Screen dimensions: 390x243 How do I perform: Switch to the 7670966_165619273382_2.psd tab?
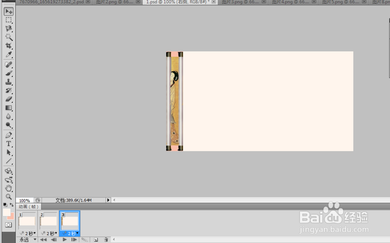click(x=51, y=2)
